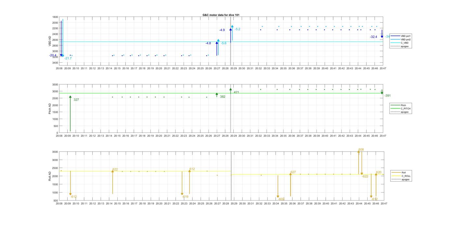
Task: Select the "VBD pot2" legend entry
Action: pyautogui.click(x=401, y=39)
